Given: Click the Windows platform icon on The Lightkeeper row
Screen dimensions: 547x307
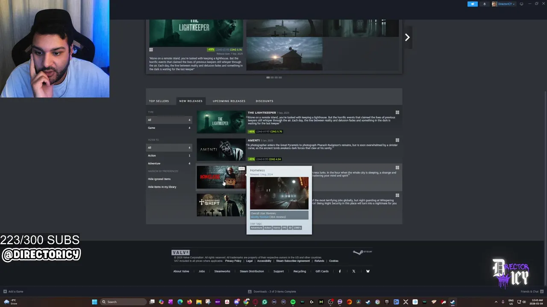Looking at the screenshot, I should [397, 113].
